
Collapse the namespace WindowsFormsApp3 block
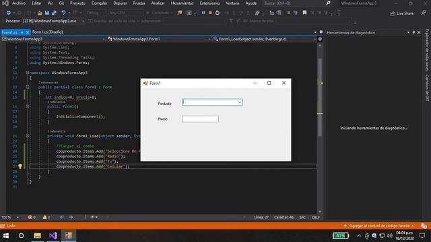click(x=27, y=73)
